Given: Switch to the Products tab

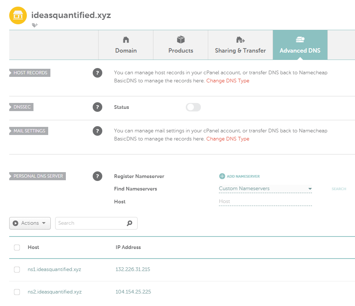Looking at the screenshot, I should [x=181, y=45].
